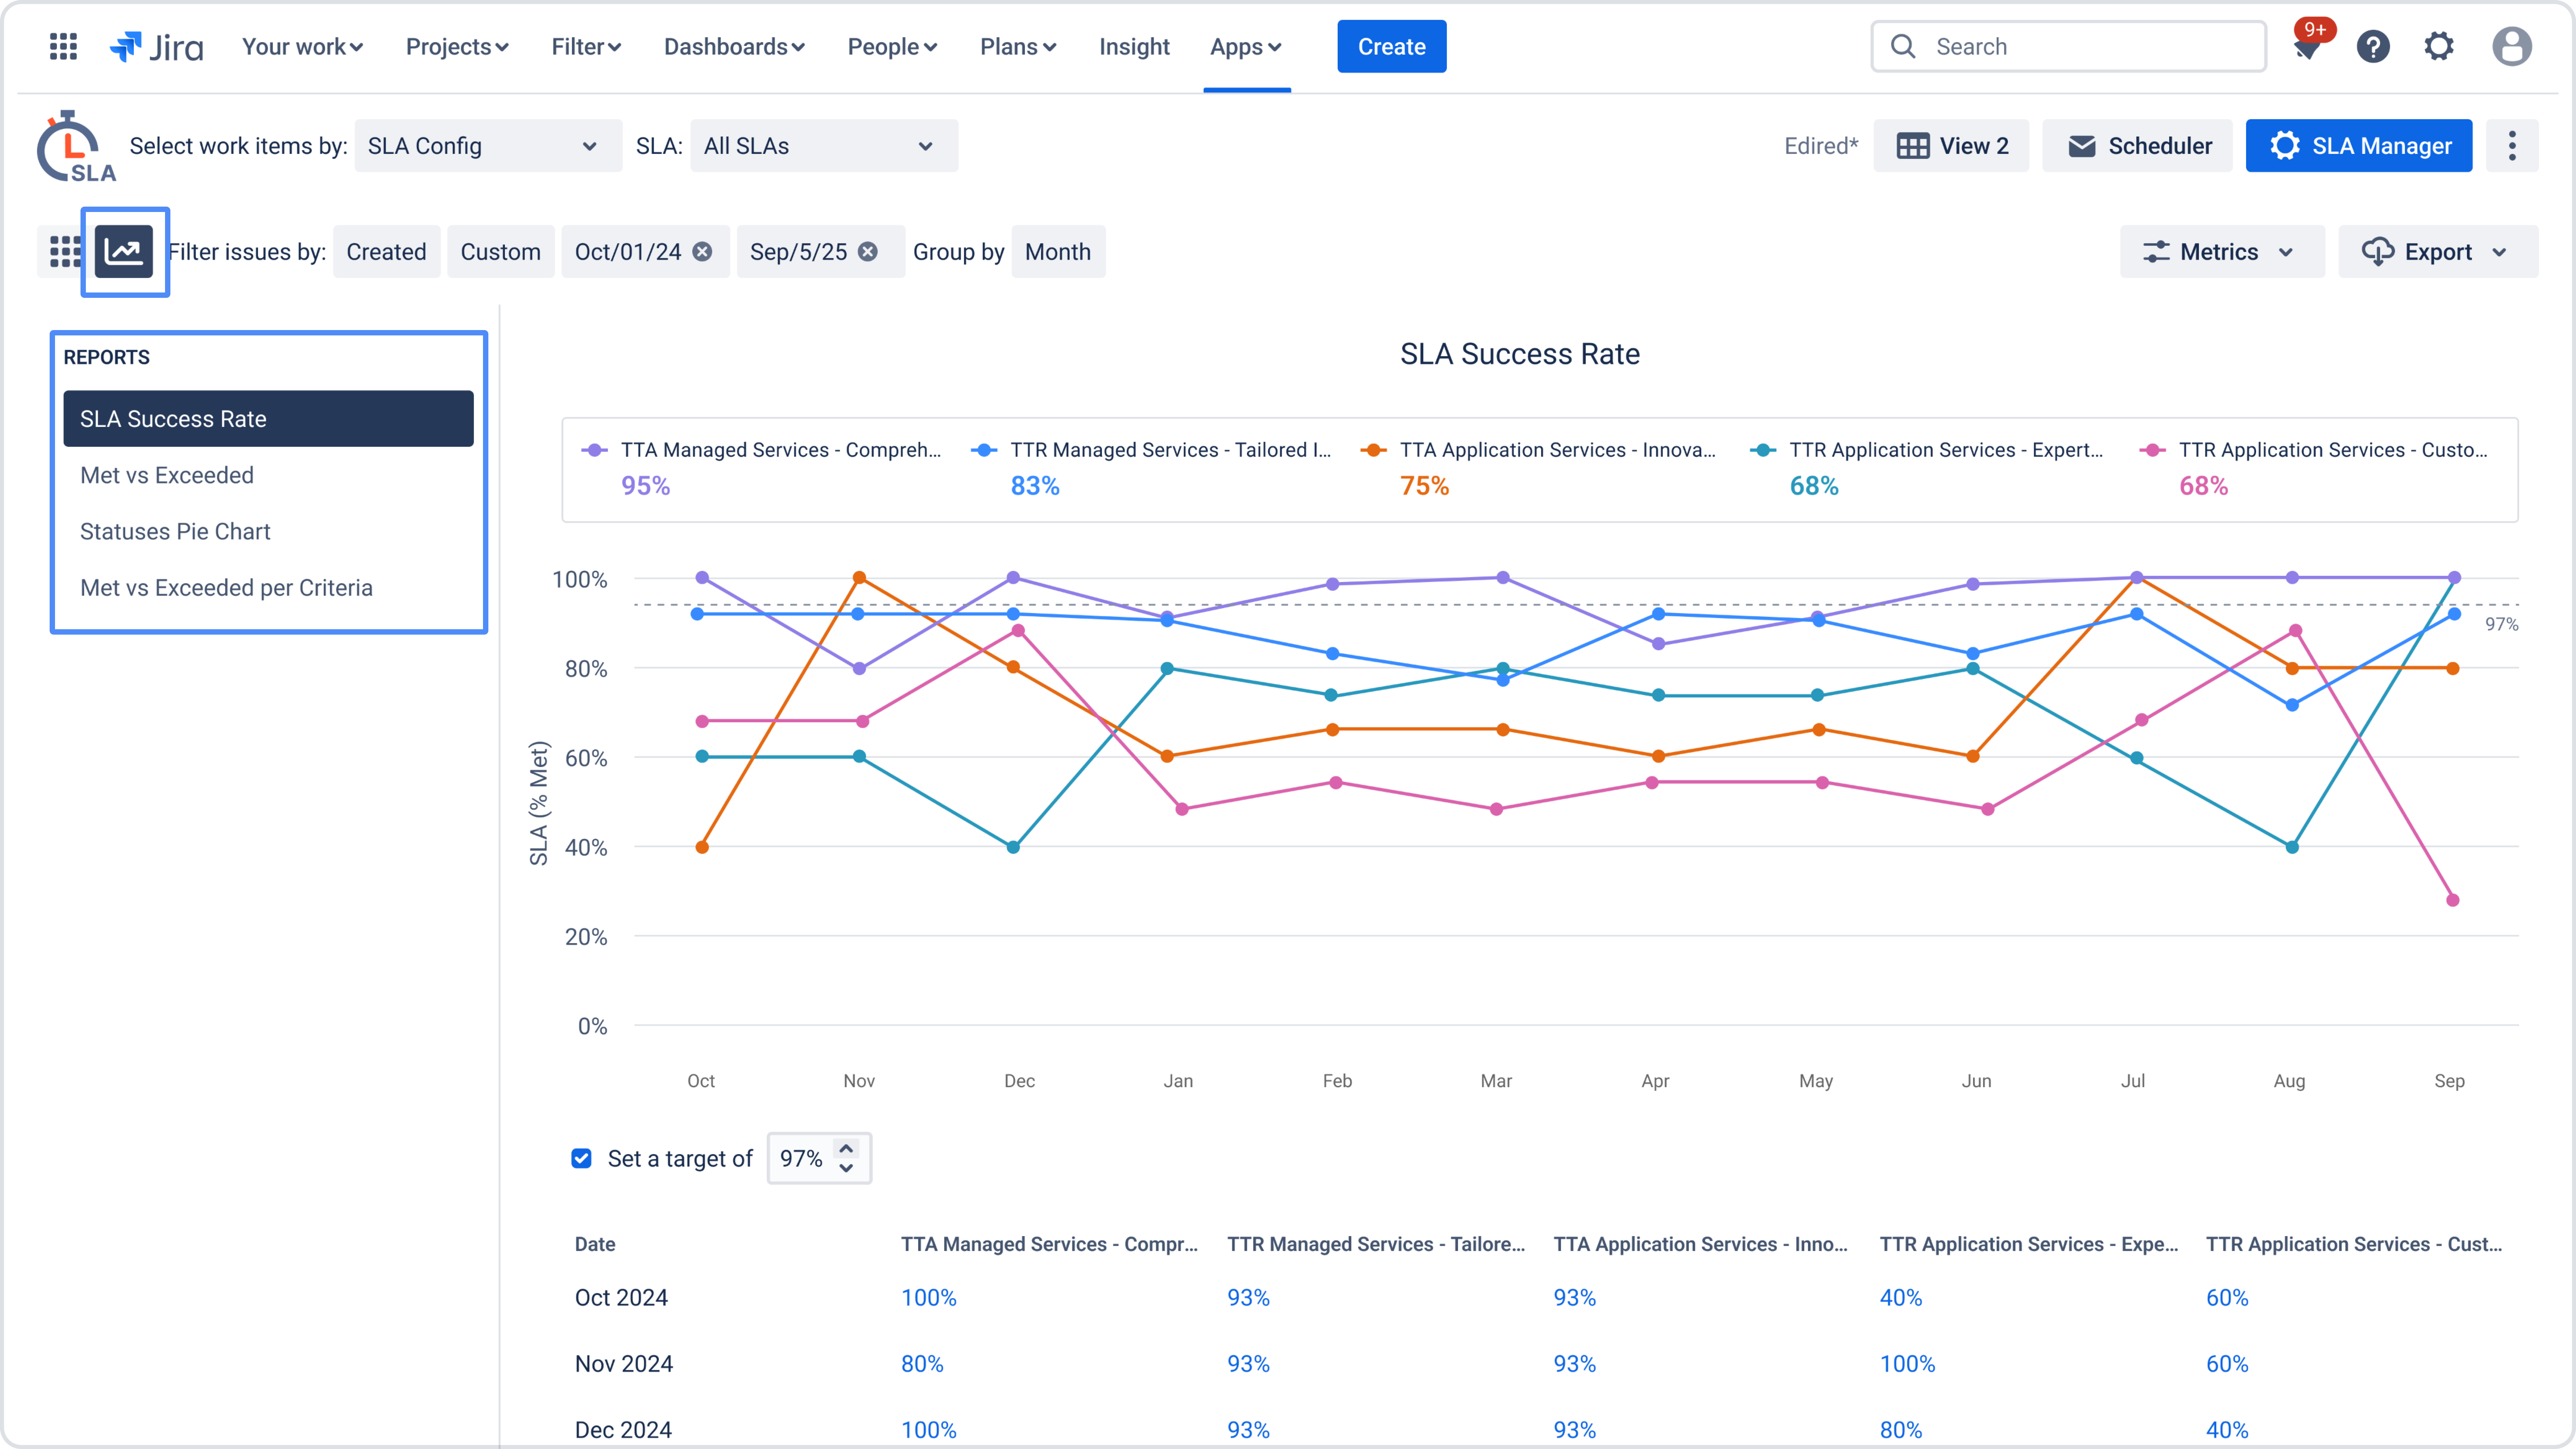Remove the Sep/5/25 end date filter
The width and height of the screenshot is (2576, 1449).
coord(868,252)
